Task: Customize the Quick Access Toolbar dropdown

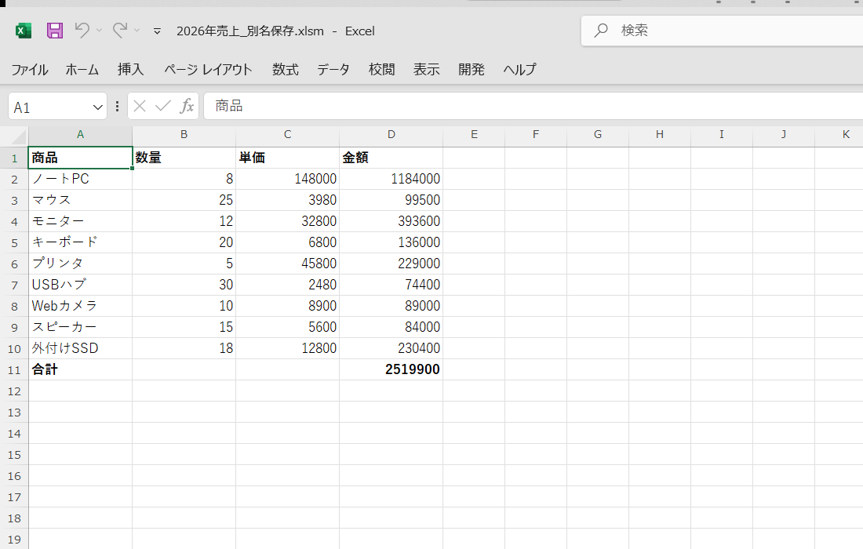Action: pyautogui.click(x=157, y=31)
